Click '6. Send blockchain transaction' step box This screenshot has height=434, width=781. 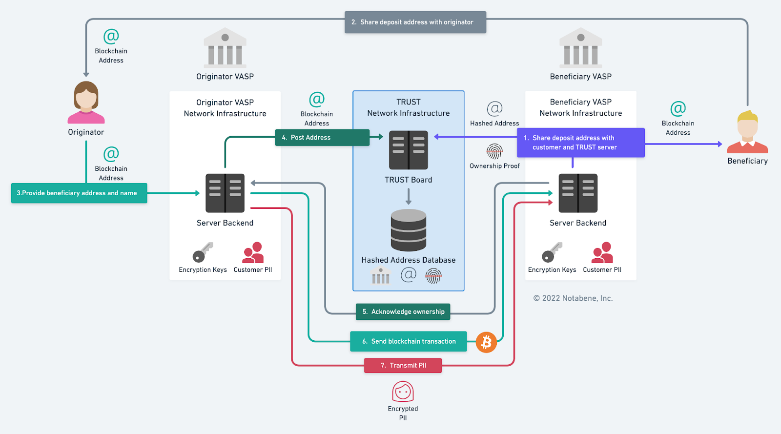click(x=408, y=341)
